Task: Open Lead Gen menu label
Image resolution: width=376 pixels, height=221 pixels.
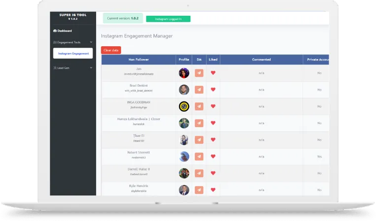Action: 63,68
